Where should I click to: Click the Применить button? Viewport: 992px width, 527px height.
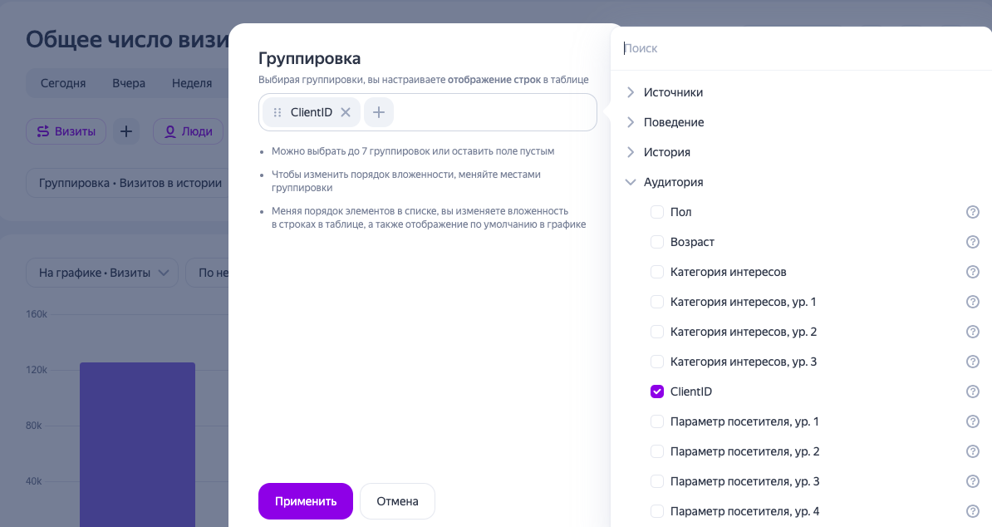pyautogui.click(x=305, y=501)
